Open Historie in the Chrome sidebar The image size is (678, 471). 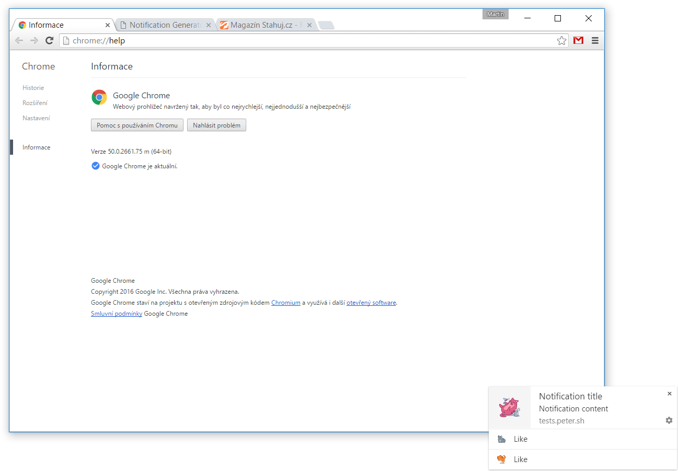pyautogui.click(x=33, y=88)
